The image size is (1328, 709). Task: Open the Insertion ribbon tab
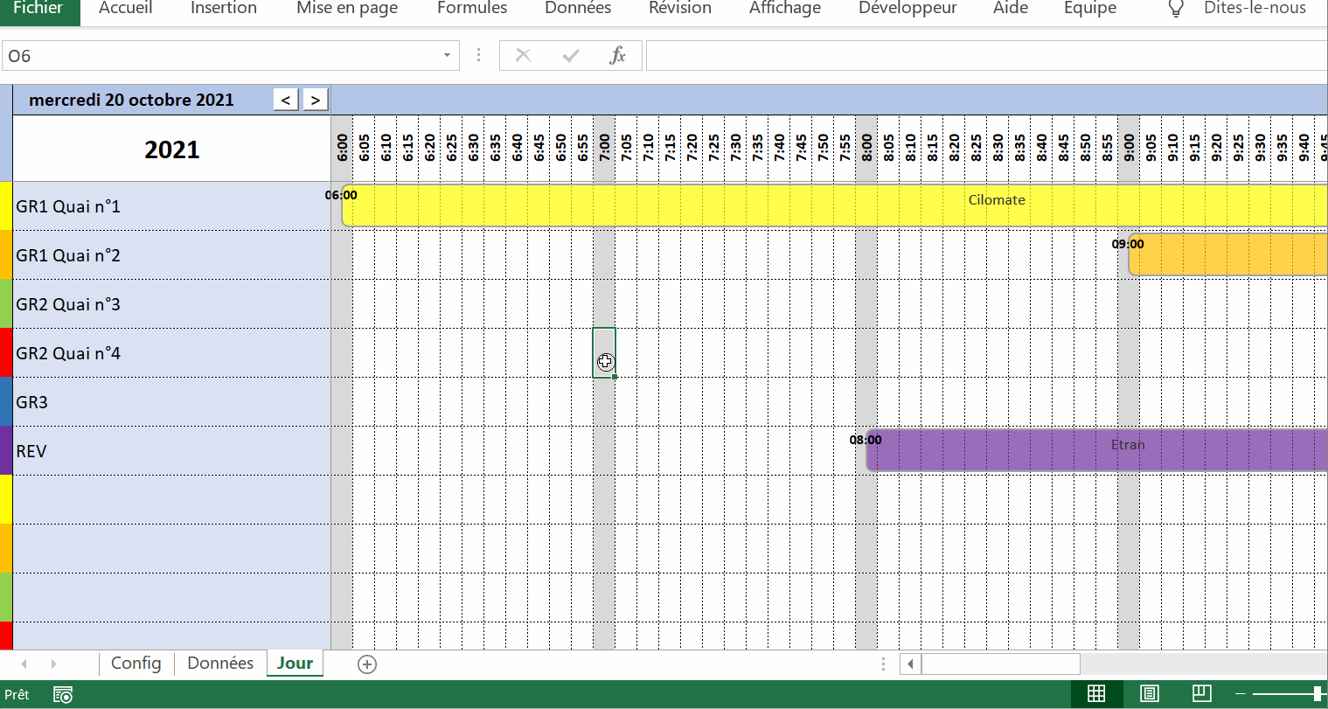(224, 9)
